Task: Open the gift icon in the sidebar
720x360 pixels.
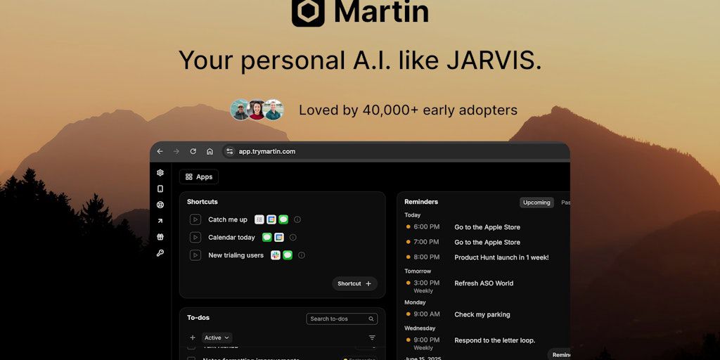Action: [x=160, y=237]
